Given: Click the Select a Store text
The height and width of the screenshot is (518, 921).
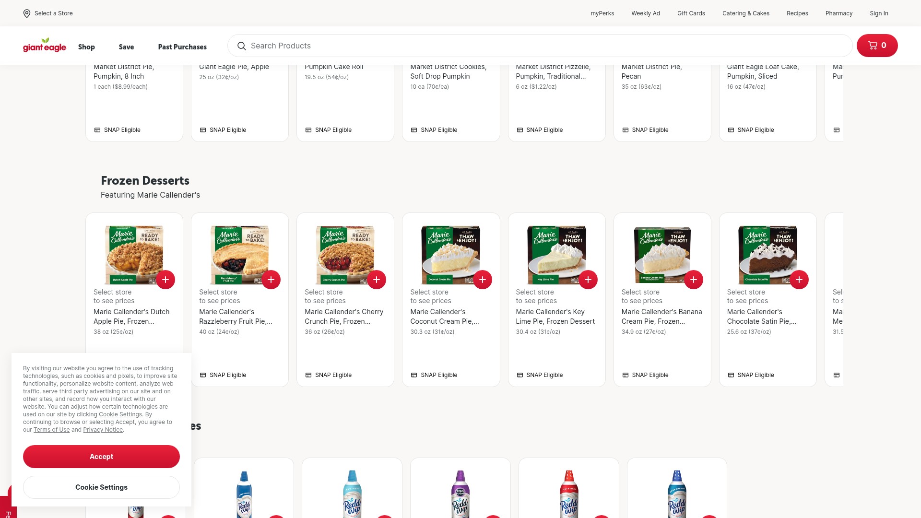Looking at the screenshot, I should tap(54, 13).
